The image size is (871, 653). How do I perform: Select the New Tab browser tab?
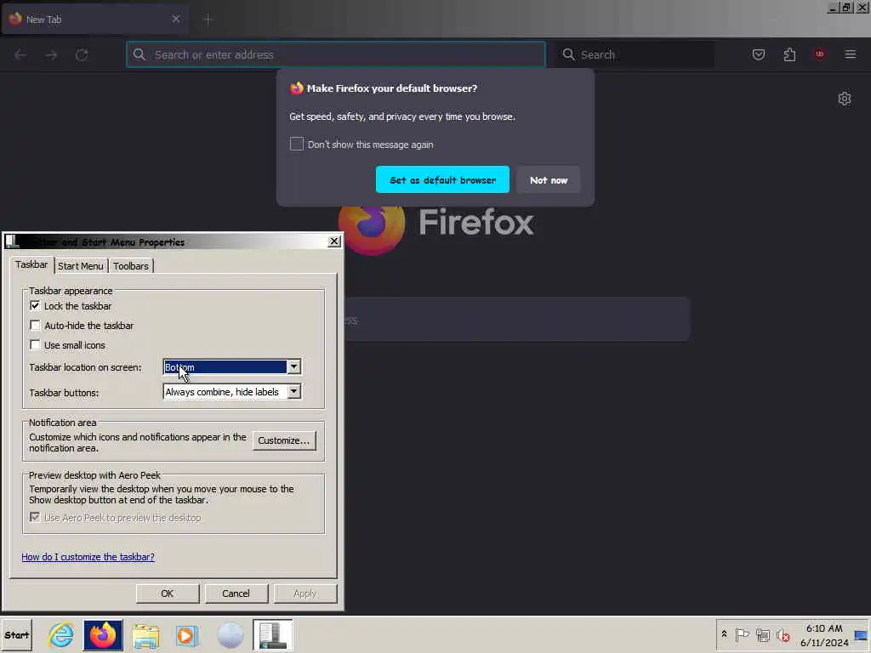coord(94,19)
